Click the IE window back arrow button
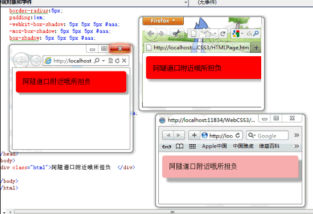Image resolution: width=313 pixels, height=214 pixels. coord(20,60)
